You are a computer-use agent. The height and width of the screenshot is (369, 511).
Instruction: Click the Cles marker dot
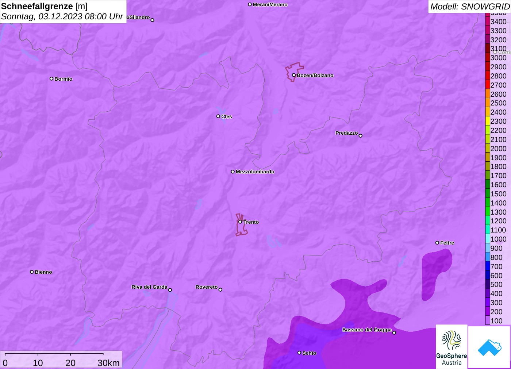pos(218,116)
